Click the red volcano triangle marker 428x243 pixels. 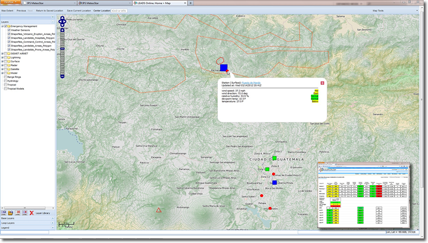click(x=158, y=210)
